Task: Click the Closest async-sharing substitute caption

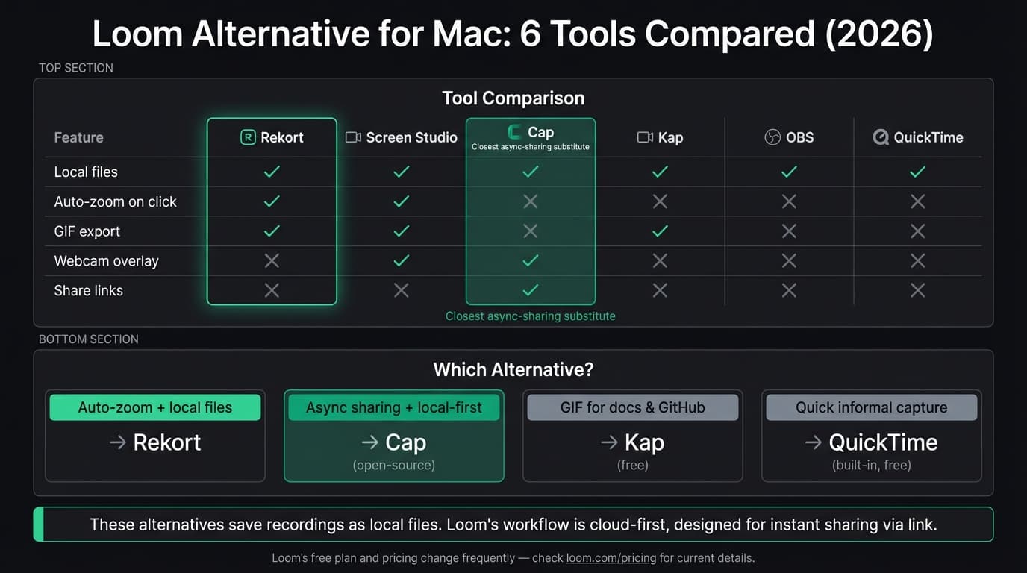Action: [x=530, y=316]
